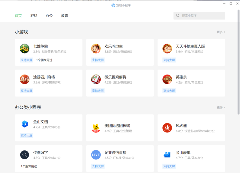Minimize the 发现小程序 window
Screen dimensions: 240x173
click(224, 3)
